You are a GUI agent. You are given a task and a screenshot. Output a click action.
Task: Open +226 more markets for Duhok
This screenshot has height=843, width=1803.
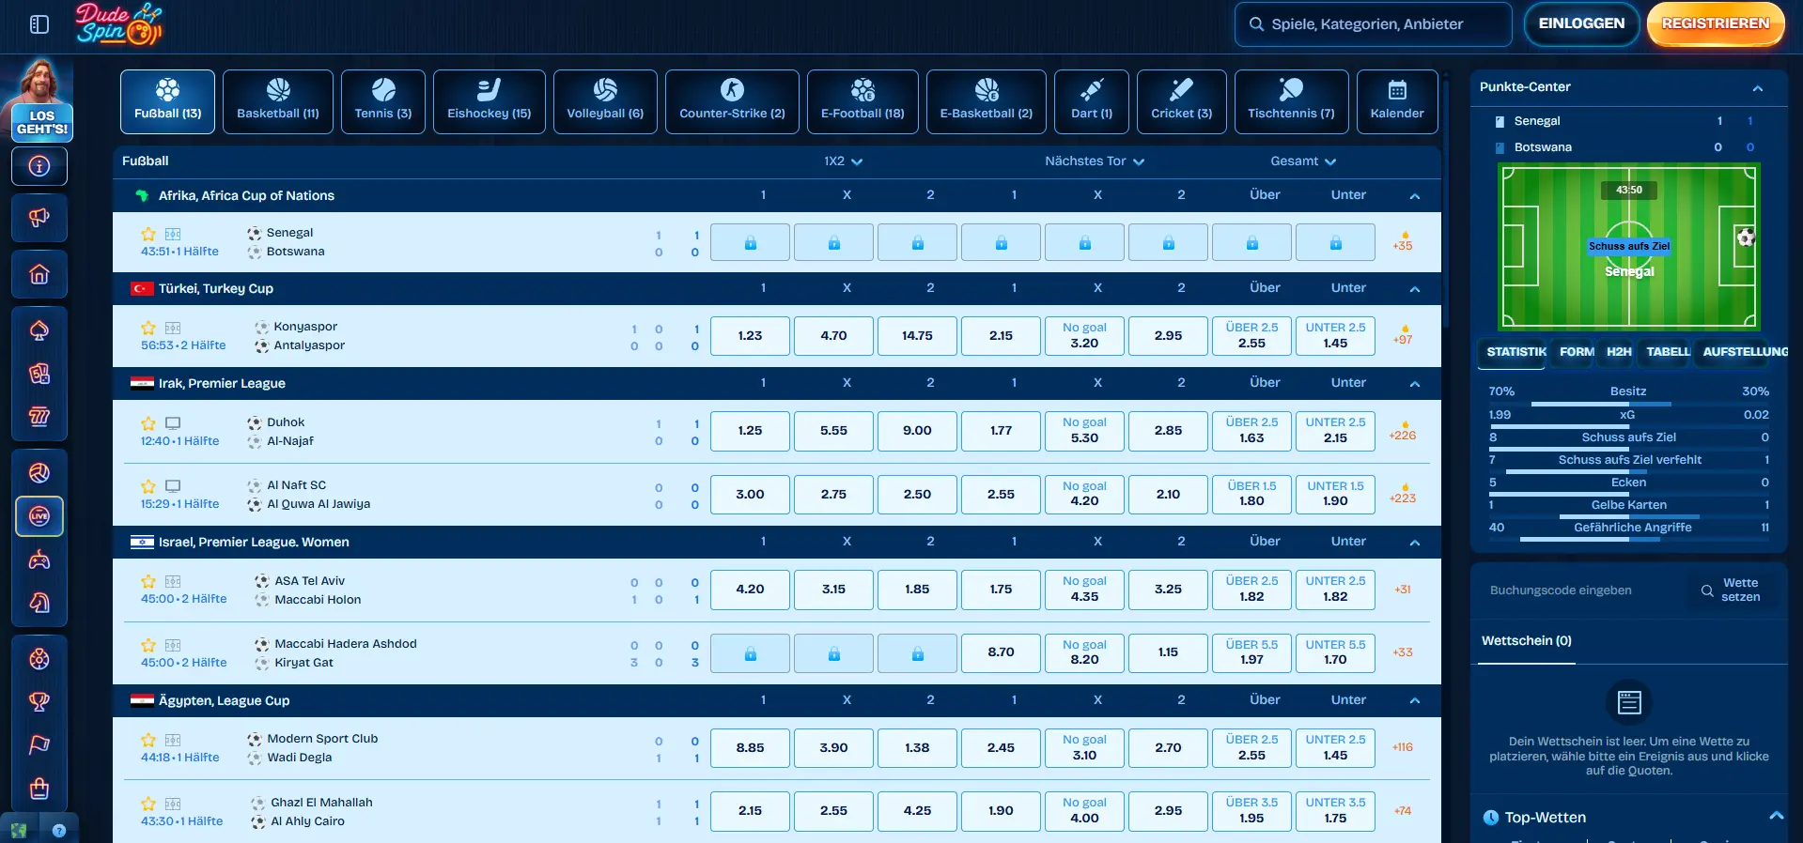(1403, 431)
